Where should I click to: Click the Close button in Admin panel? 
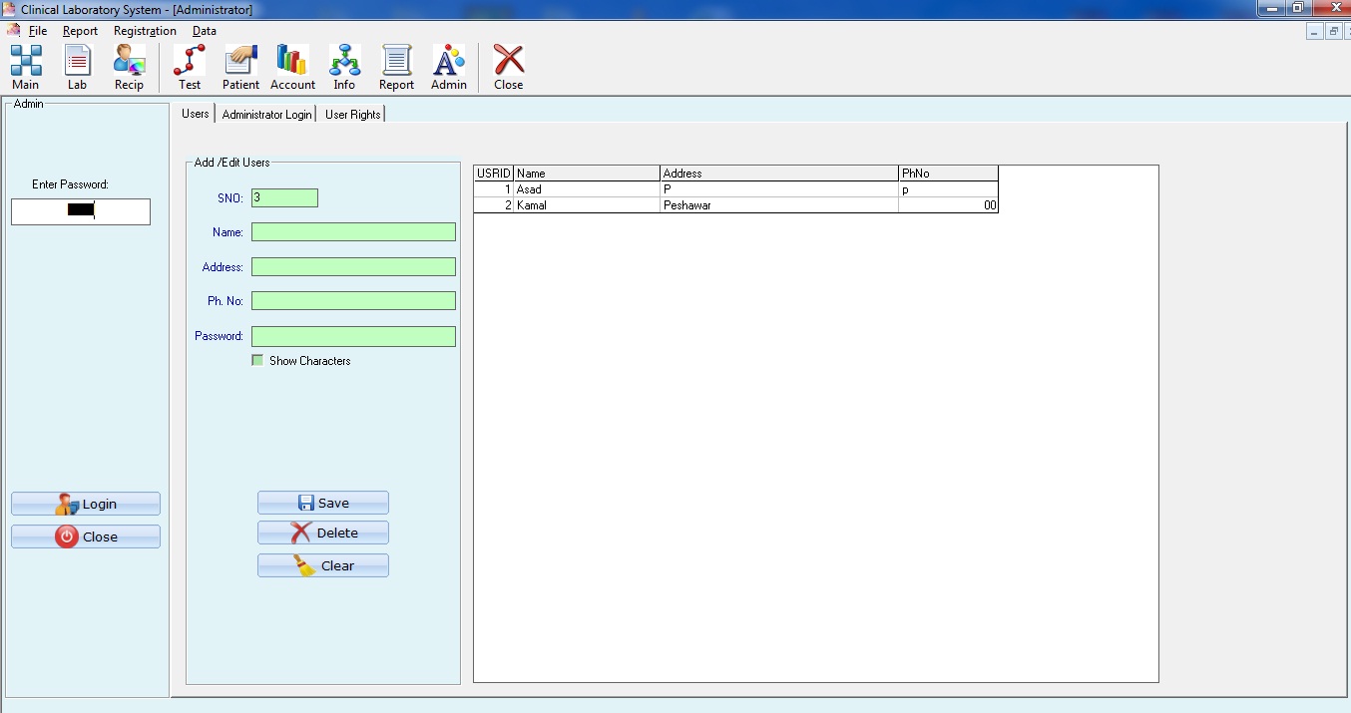[x=86, y=536]
